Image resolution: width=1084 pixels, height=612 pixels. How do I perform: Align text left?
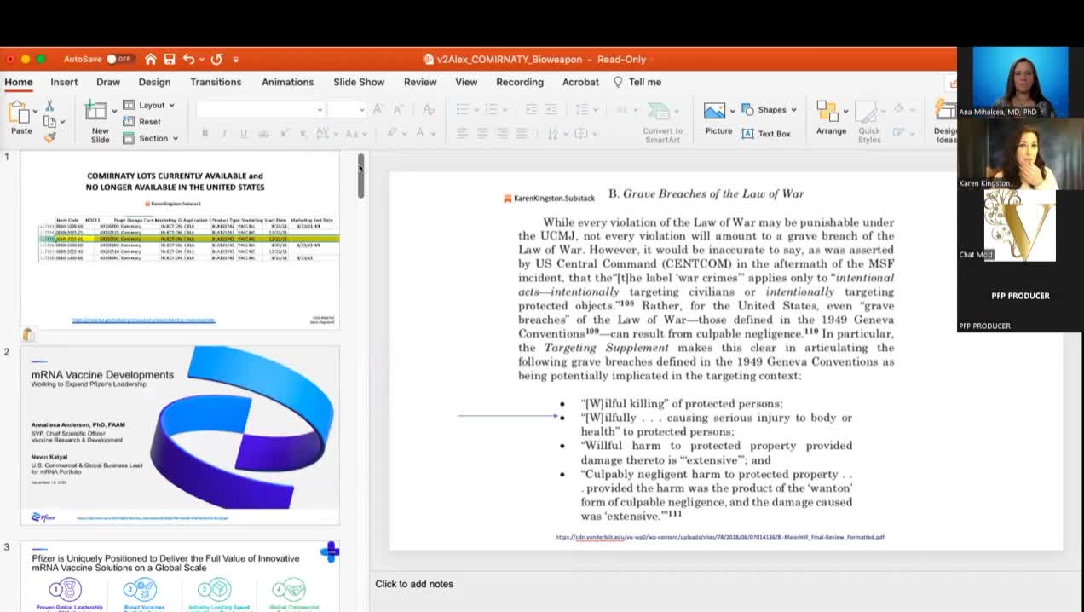click(463, 133)
